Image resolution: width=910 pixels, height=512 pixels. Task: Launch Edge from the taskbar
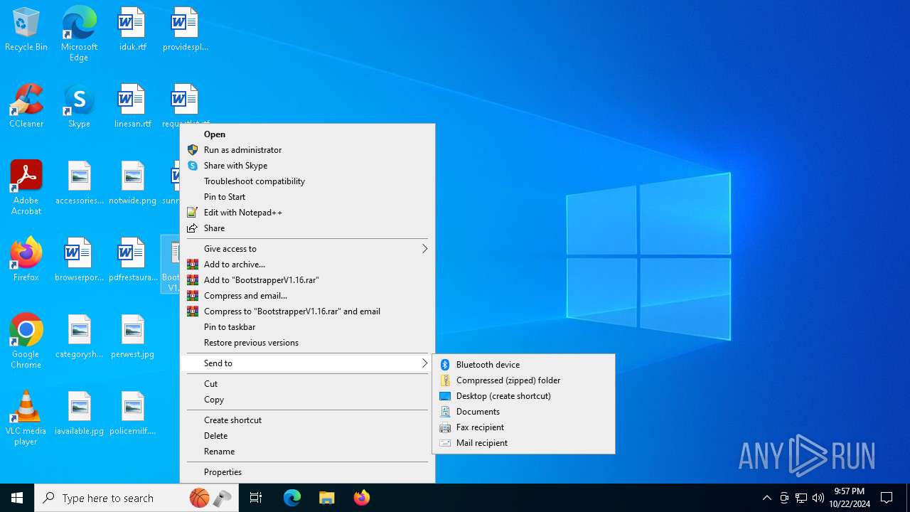pyautogui.click(x=292, y=498)
